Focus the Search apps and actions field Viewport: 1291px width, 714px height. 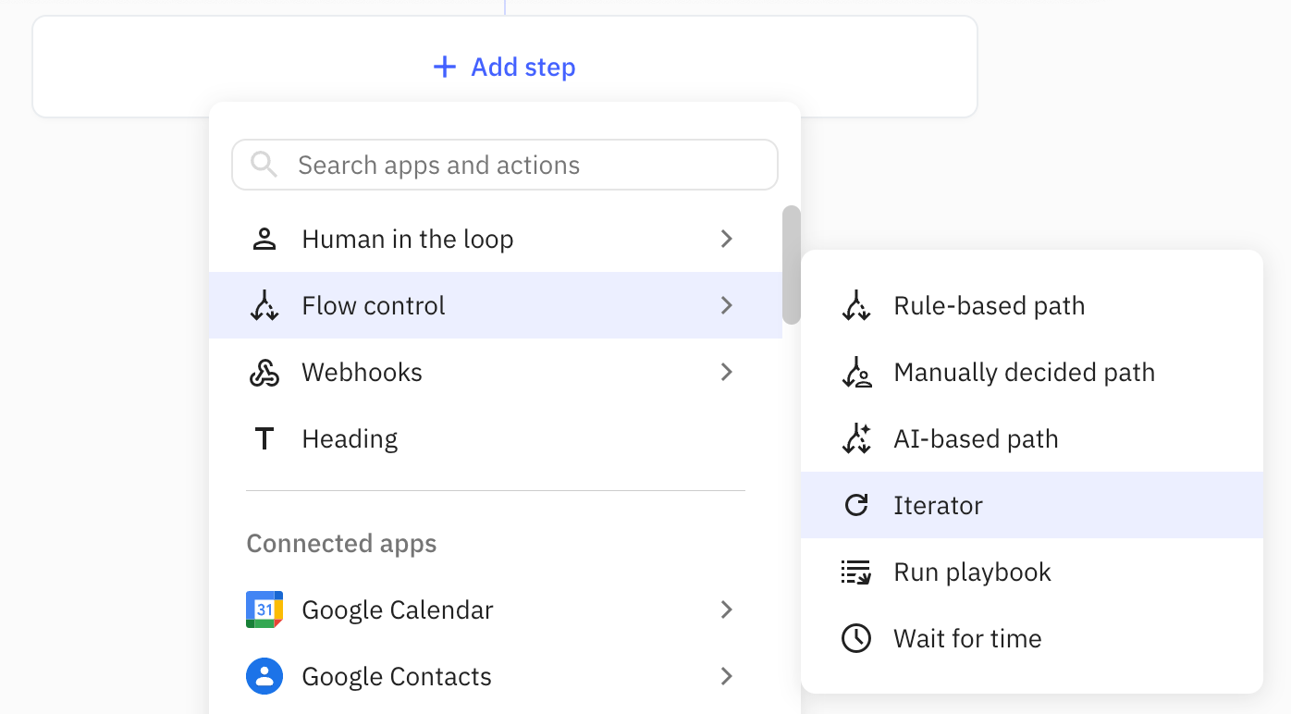505,165
